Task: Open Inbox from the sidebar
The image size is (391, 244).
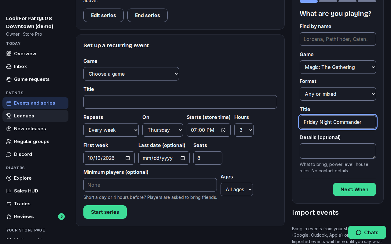Action: [x=35, y=66]
